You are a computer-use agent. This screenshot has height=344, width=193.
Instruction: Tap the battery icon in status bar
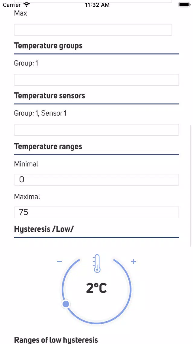(x=184, y=5)
